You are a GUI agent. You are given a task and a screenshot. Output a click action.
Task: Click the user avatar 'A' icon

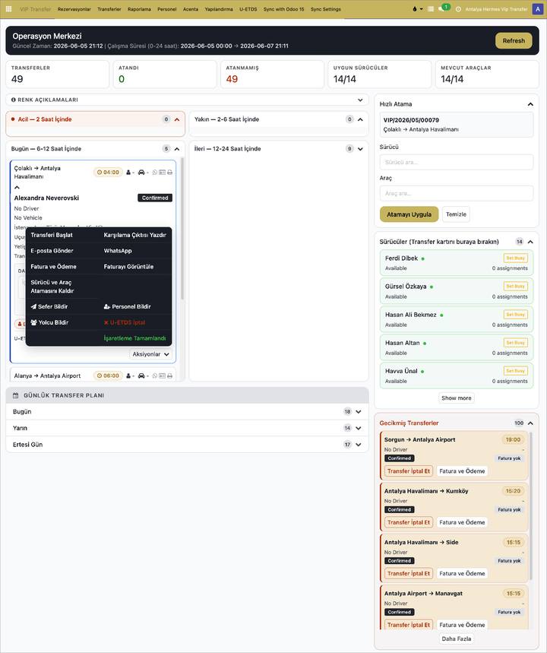click(x=537, y=9)
